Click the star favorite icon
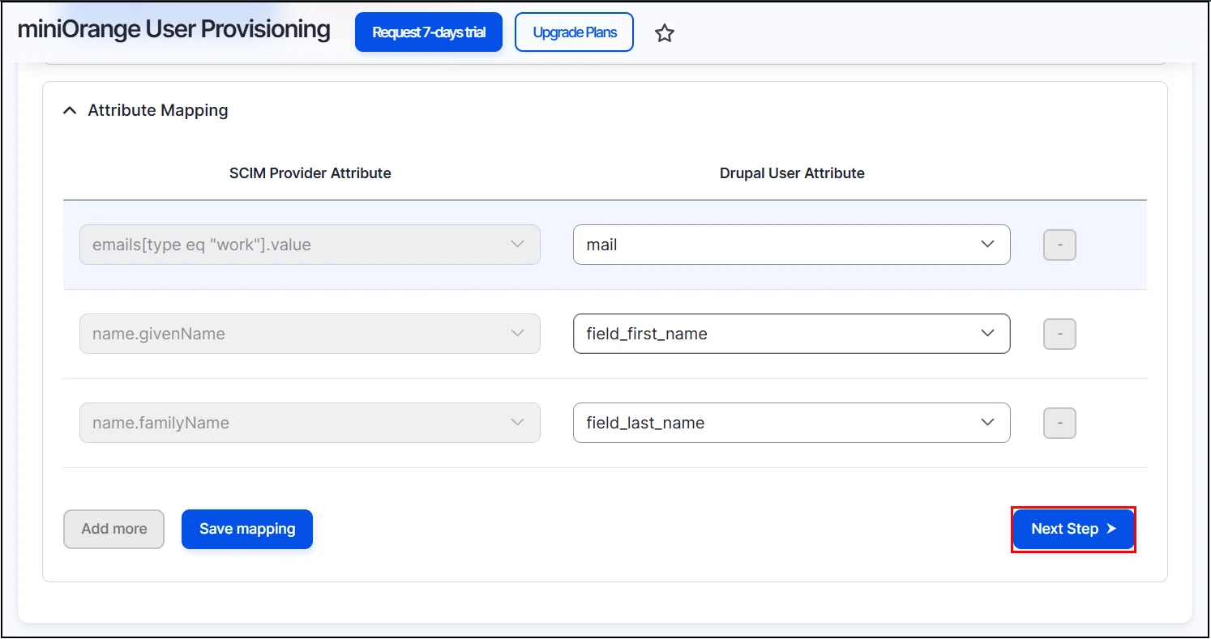 pyautogui.click(x=665, y=33)
